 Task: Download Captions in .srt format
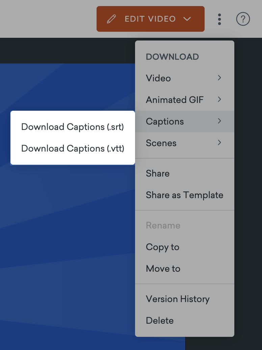pyautogui.click(x=73, y=127)
